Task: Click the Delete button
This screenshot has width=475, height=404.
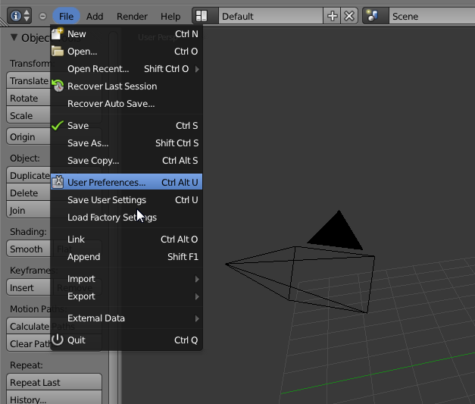Action: pyautogui.click(x=29, y=193)
